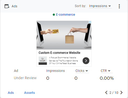Click the ad info icon on preview image
The height and width of the screenshot is (98, 128).
90,22
